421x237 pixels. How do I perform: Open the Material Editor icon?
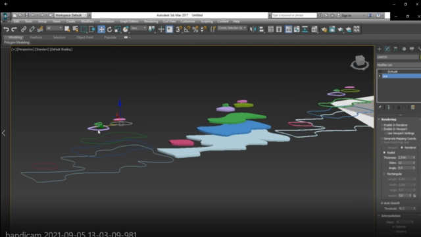(x=314, y=29)
